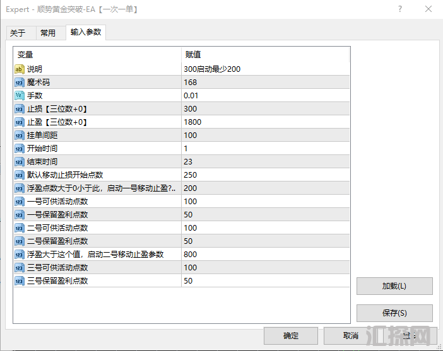Select the 手数 value 0.01
Image resolution: width=443 pixels, height=351 pixels.
coord(265,96)
